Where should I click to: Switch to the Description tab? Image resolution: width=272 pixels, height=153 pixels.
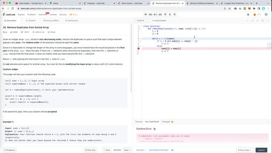10,21
